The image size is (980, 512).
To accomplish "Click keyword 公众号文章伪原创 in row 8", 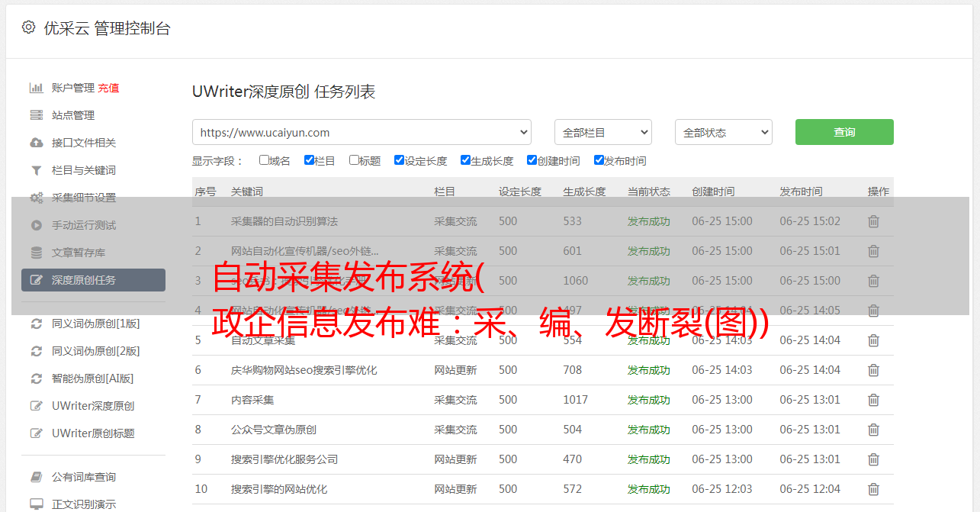I will [x=274, y=430].
